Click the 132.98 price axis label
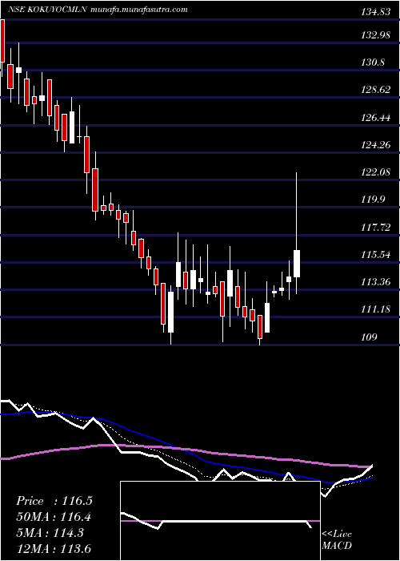 coord(375,35)
